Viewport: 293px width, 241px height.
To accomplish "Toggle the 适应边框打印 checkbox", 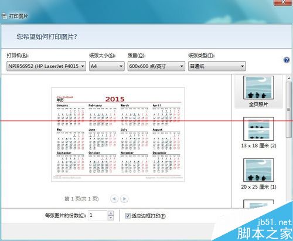I will 128,216.
